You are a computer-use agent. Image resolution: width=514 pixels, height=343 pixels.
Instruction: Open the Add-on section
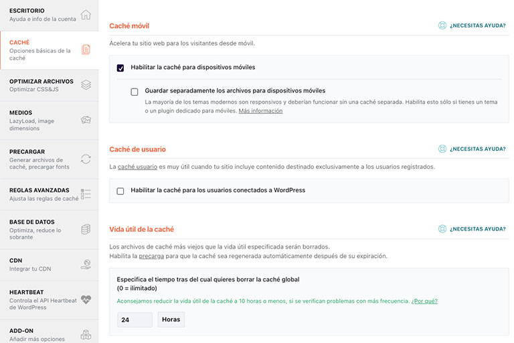[50, 332]
